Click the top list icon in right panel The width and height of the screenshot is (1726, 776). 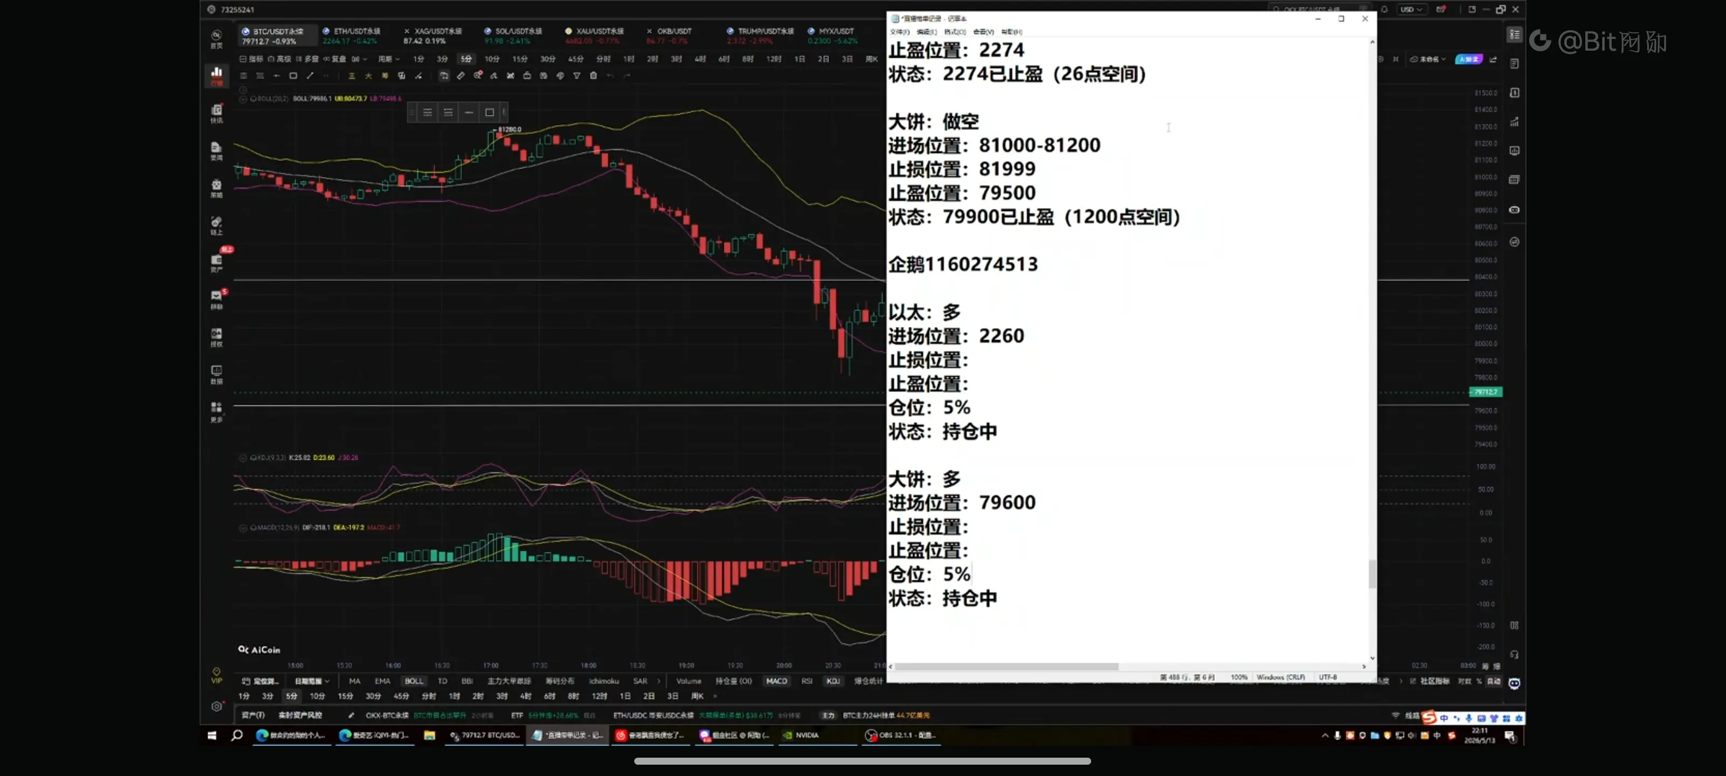[x=1514, y=34]
